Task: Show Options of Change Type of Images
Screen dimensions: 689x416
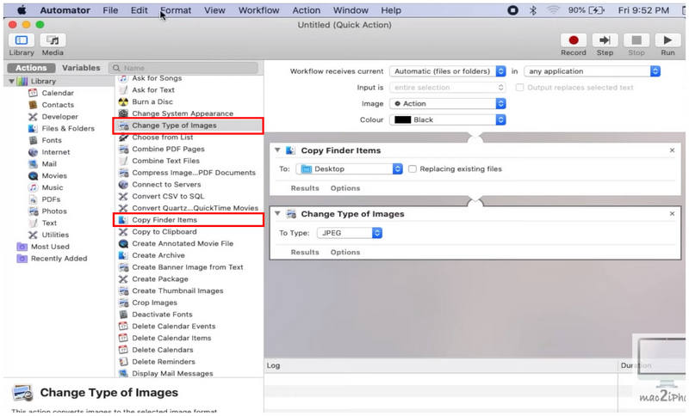Action: (345, 253)
